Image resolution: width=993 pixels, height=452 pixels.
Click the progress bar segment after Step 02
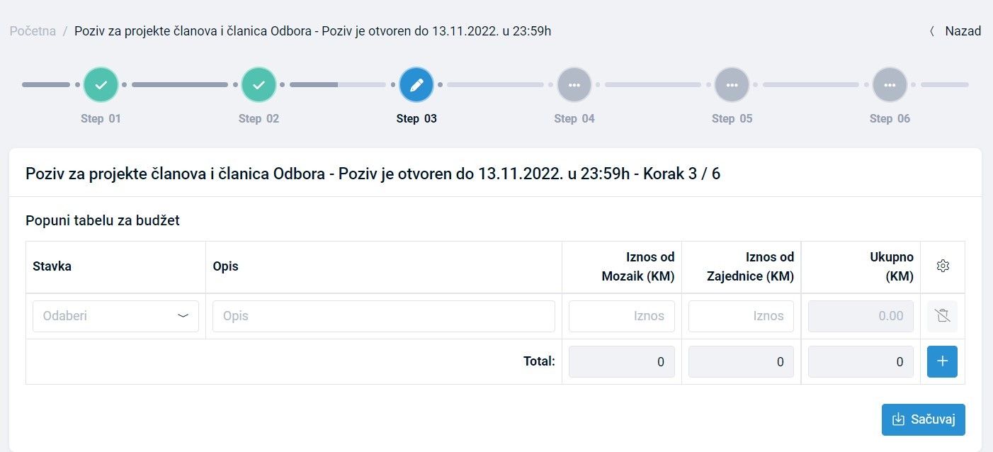337,85
